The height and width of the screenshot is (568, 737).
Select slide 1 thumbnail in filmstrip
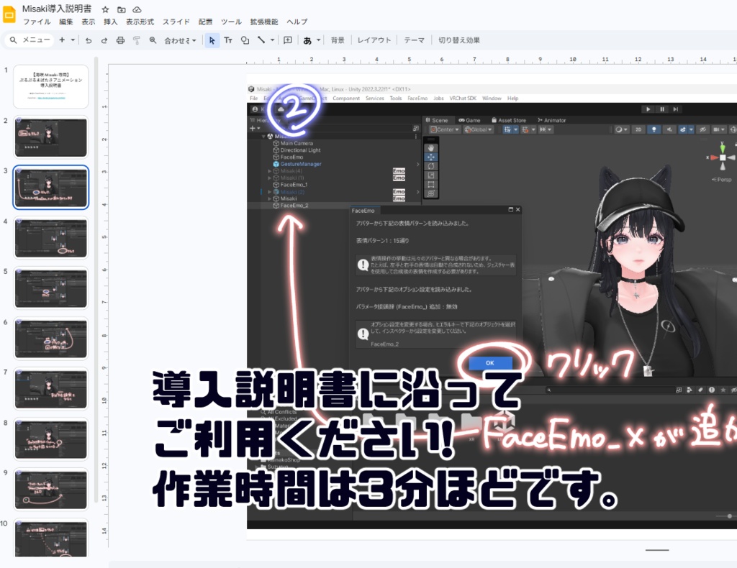point(51,87)
